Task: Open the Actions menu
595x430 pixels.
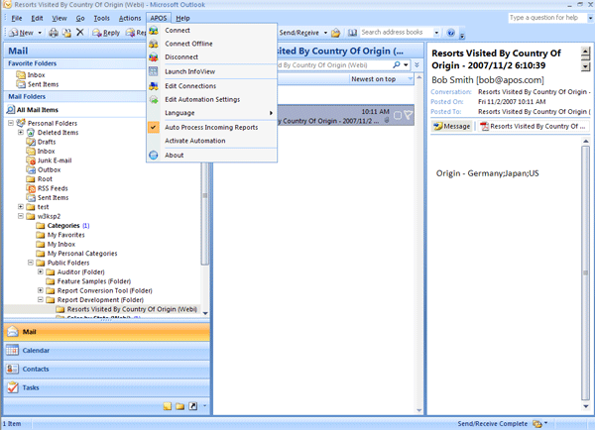Action: coord(130,18)
